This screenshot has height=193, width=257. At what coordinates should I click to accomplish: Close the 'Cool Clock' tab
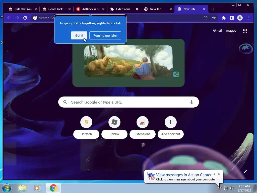click(x=70, y=9)
